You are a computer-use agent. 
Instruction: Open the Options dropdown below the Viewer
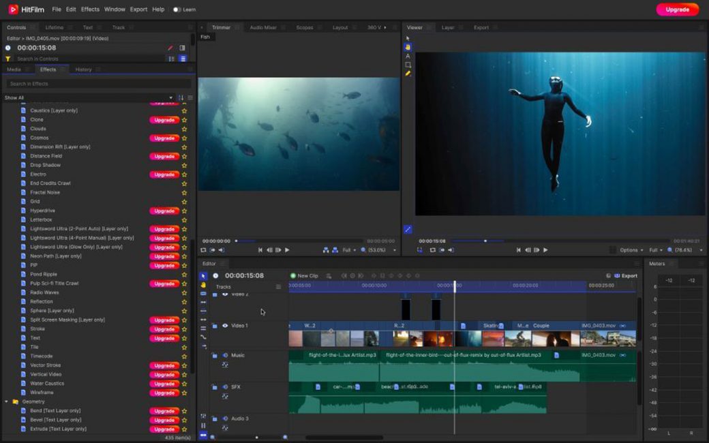point(628,248)
